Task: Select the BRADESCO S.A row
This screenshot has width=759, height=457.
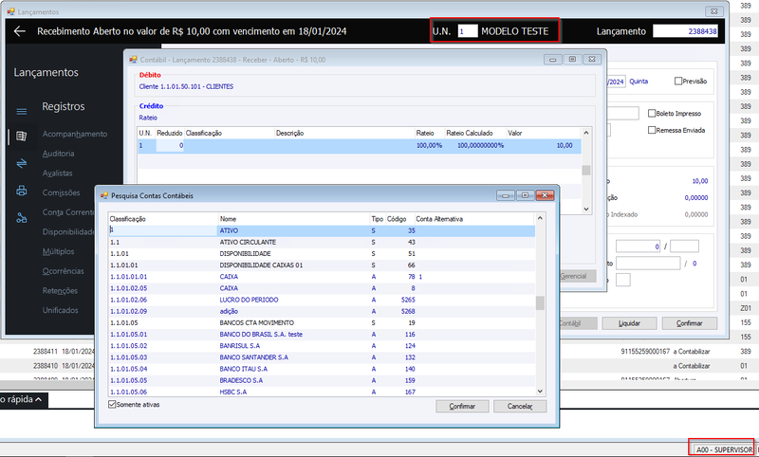Action: tap(322, 380)
